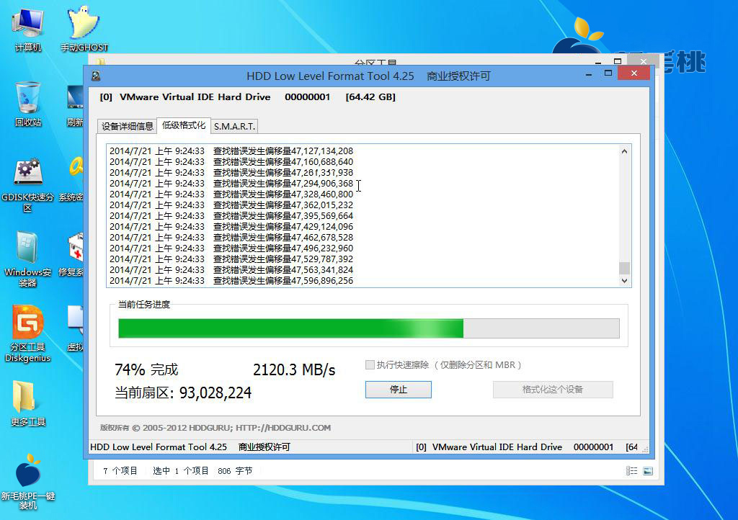Viewport: 738px width, 520px height.
Task: Select the partially hidden 刷新 desktop icon
Action: [75, 107]
